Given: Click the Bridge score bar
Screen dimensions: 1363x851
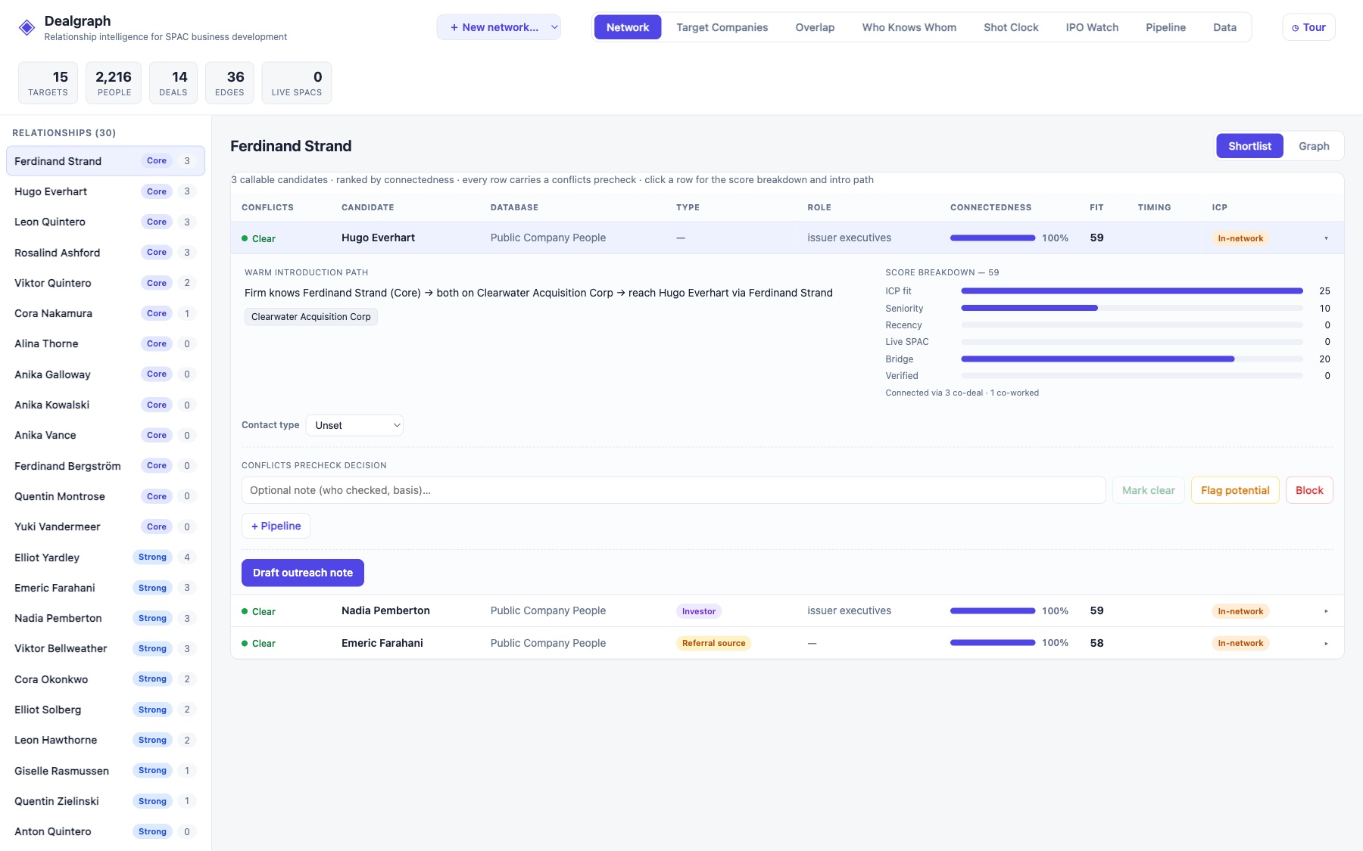Looking at the screenshot, I should tap(1132, 359).
